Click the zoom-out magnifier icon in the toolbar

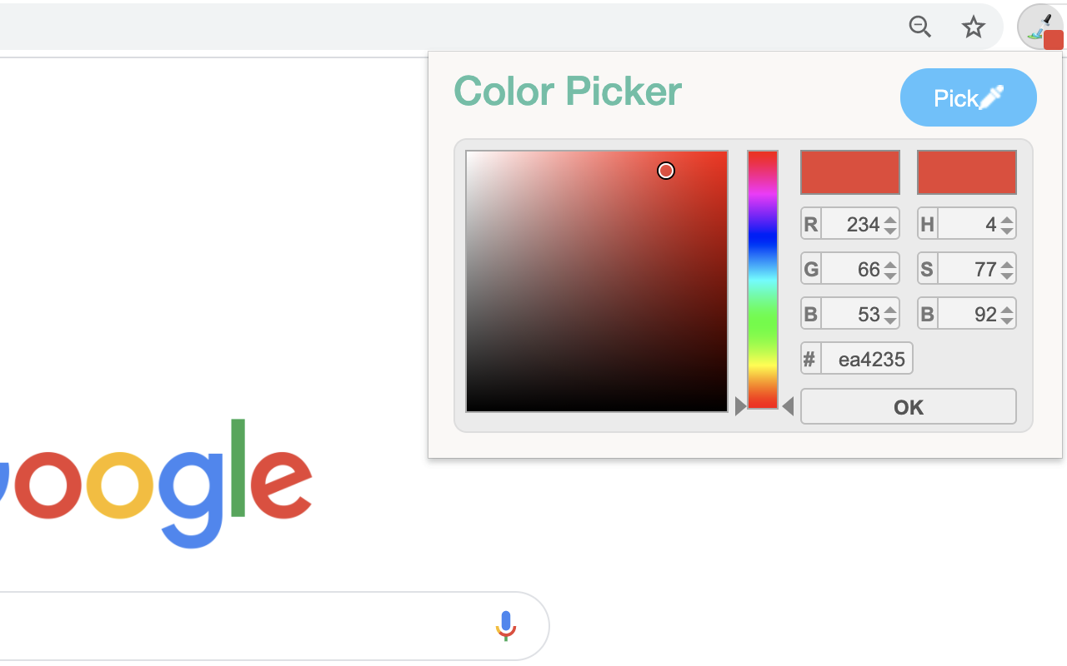click(x=920, y=27)
